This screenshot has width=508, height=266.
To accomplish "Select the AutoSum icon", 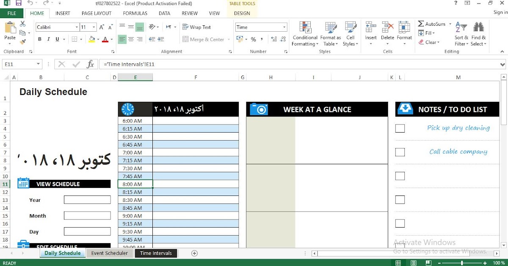I will pos(421,24).
